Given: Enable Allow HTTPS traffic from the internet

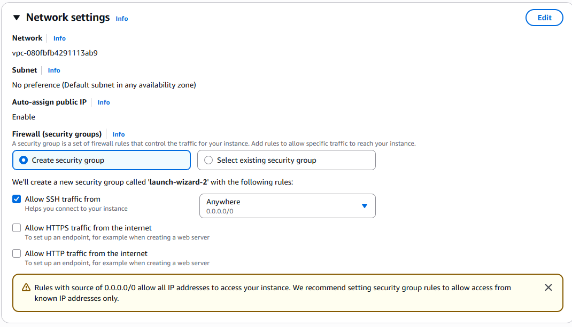Looking at the screenshot, I should click(x=17, y=228).
